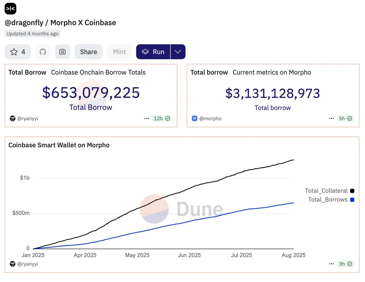The height and width of the screenshot is (282, 365).
Task: Click the Mint button
Action: coord(119,51)
